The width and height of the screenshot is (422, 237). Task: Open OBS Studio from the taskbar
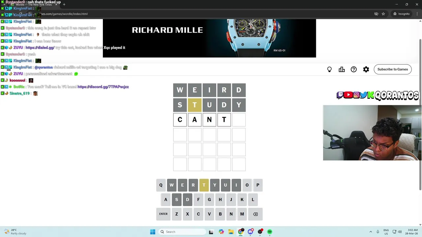(260, 232)
